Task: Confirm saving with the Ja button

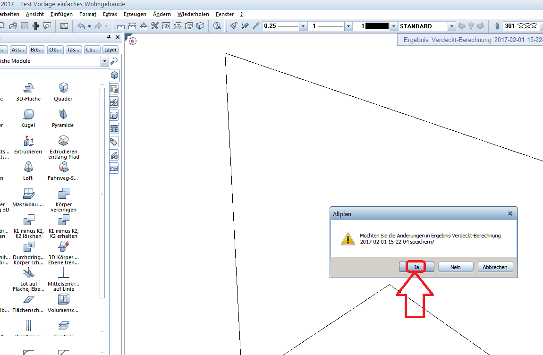Action: tap(416, 267)
